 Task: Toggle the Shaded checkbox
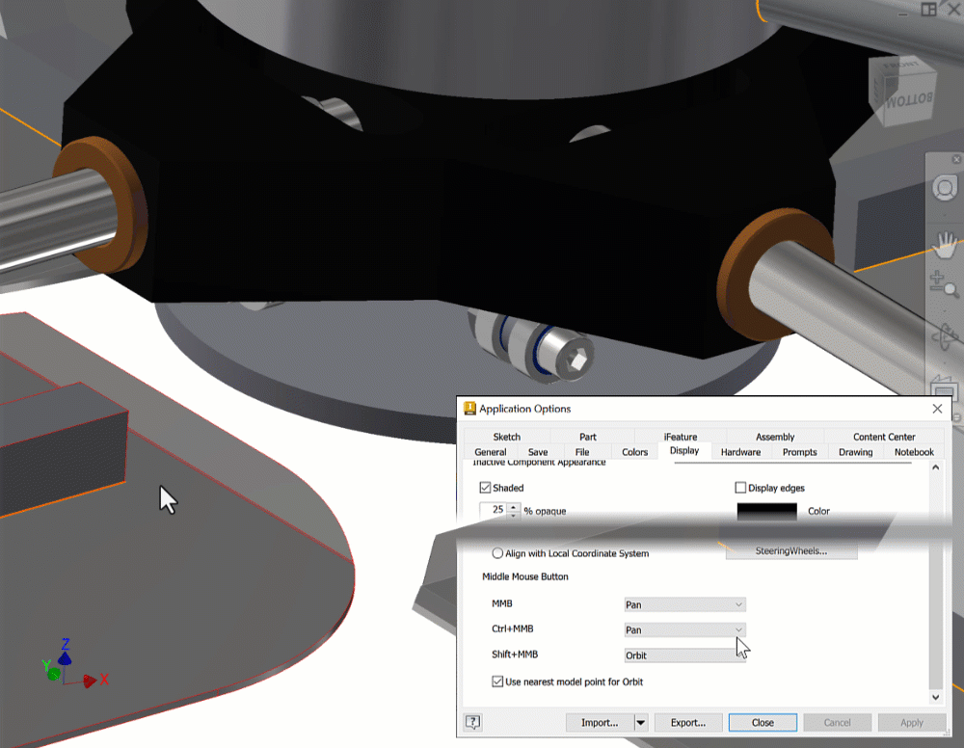point(485,488)
